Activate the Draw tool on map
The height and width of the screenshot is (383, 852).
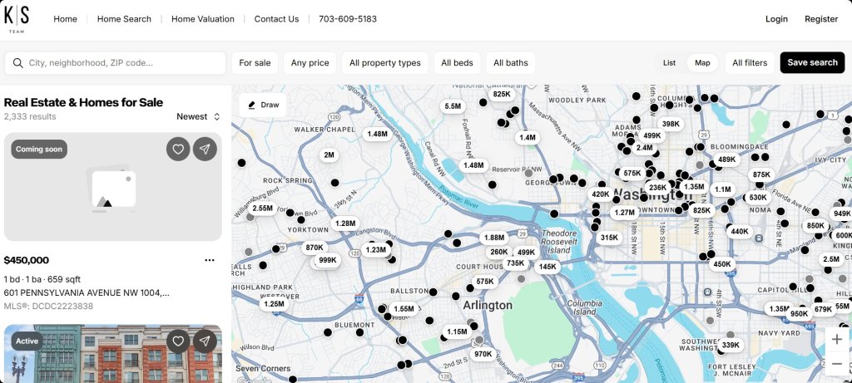click(x=263, y=105)
